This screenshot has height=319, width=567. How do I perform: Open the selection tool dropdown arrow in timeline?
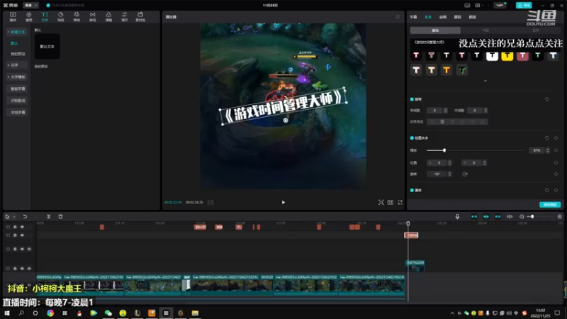click(14, 217)
